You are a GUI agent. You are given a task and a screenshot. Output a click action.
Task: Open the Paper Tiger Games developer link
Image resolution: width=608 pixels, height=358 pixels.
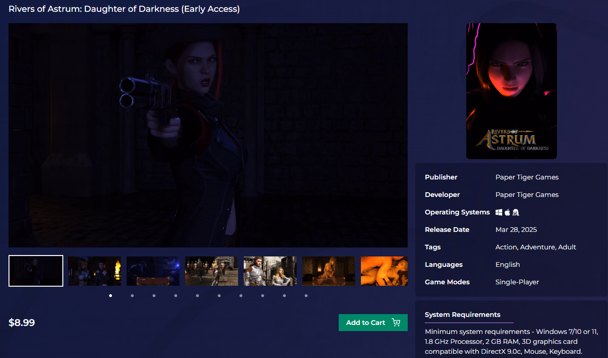click(527, 195)
